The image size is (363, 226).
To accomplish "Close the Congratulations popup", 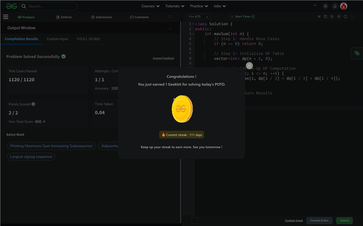I will [249, 65].
